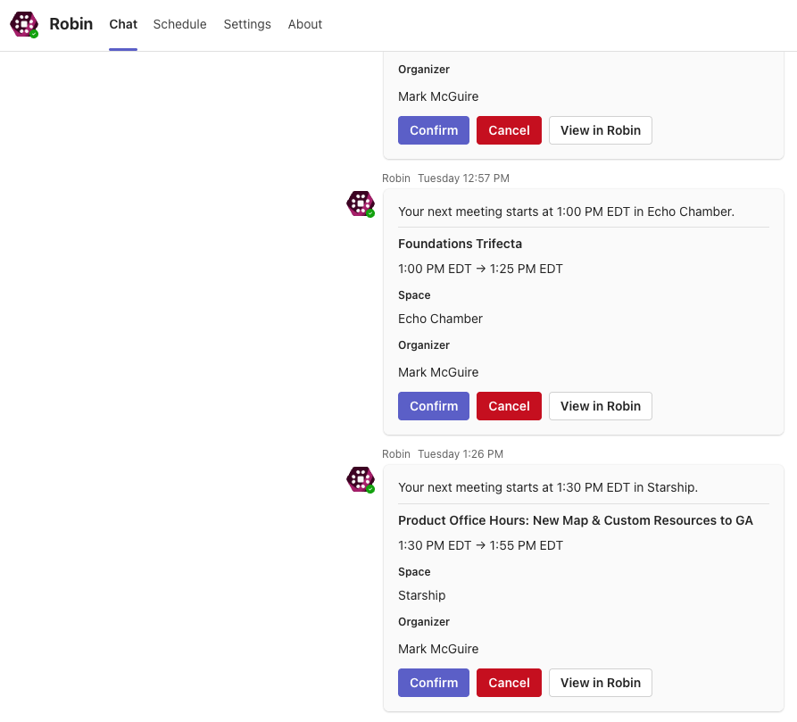Click the Echo Chamber space name
Image resolution: width=797 pixels, height=722 pixels.
[x=440, y=319]
